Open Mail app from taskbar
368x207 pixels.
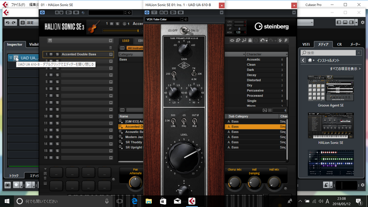pyautogui.click(x=178, y=201)
